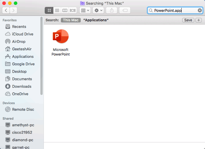Click the Microsoft PowerPoint file name label
The height and width of the screenshot is (149, 205).
tap(61, 52)
